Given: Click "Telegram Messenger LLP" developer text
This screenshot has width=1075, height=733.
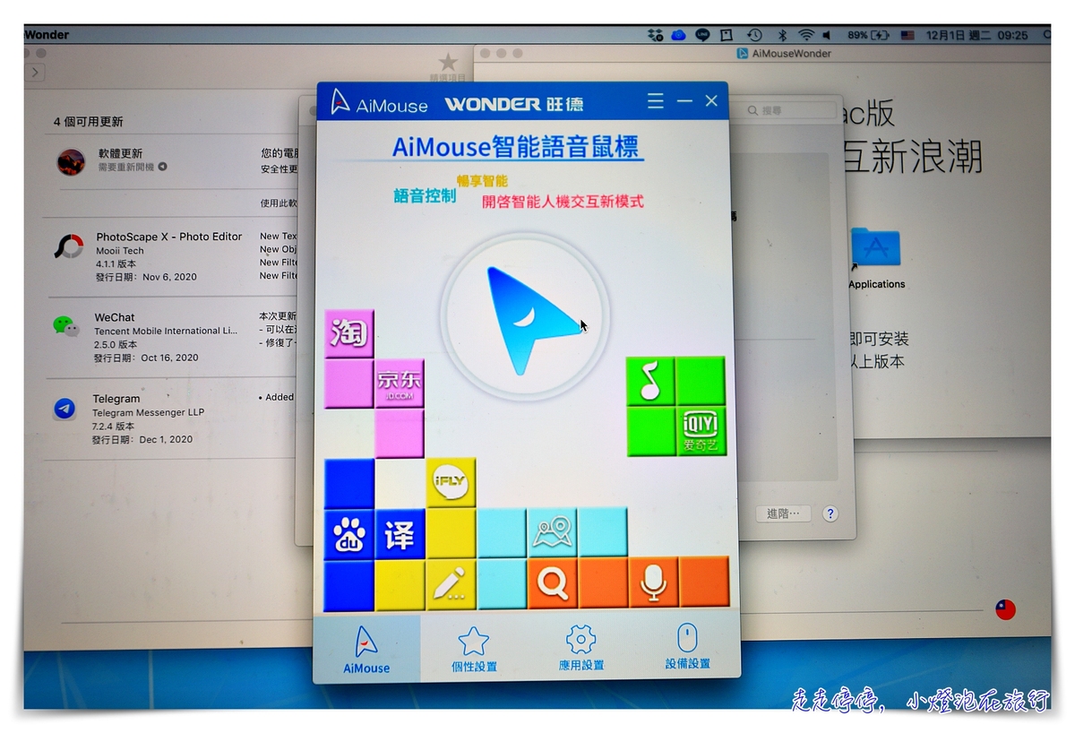Looking at the screenshot, I should pos(149,413).
